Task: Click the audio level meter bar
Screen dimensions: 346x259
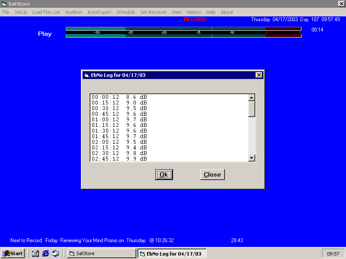Action: pos(183,32)
